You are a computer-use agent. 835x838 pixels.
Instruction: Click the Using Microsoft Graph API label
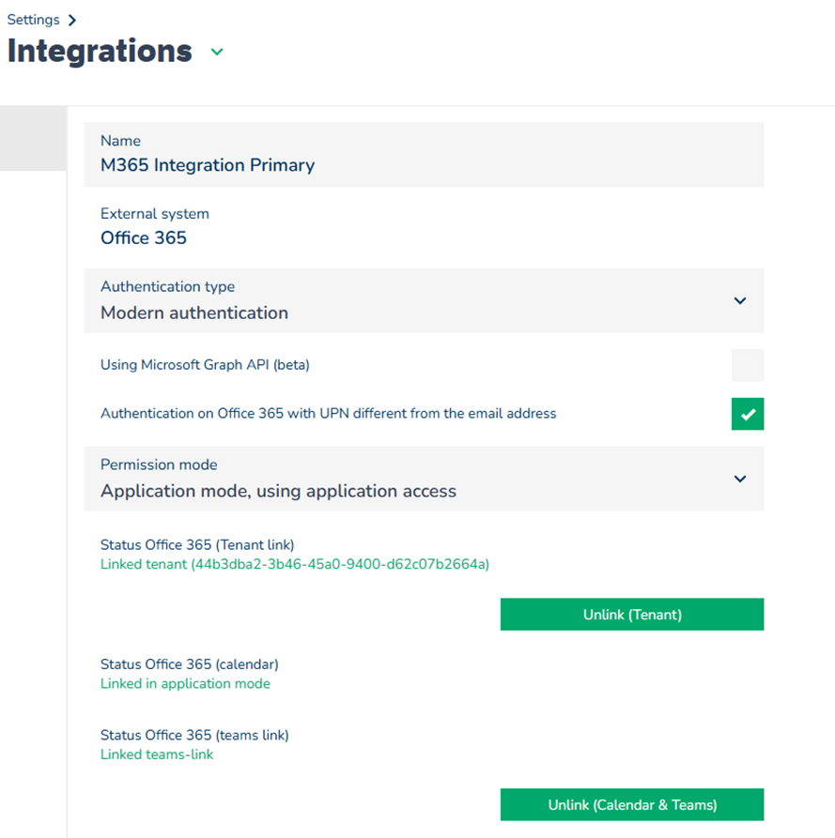click(205, 365)
